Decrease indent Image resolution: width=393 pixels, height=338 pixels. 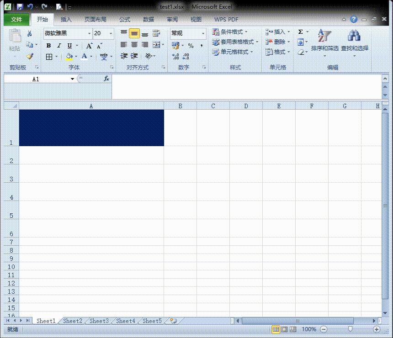(x=124, y=56)
